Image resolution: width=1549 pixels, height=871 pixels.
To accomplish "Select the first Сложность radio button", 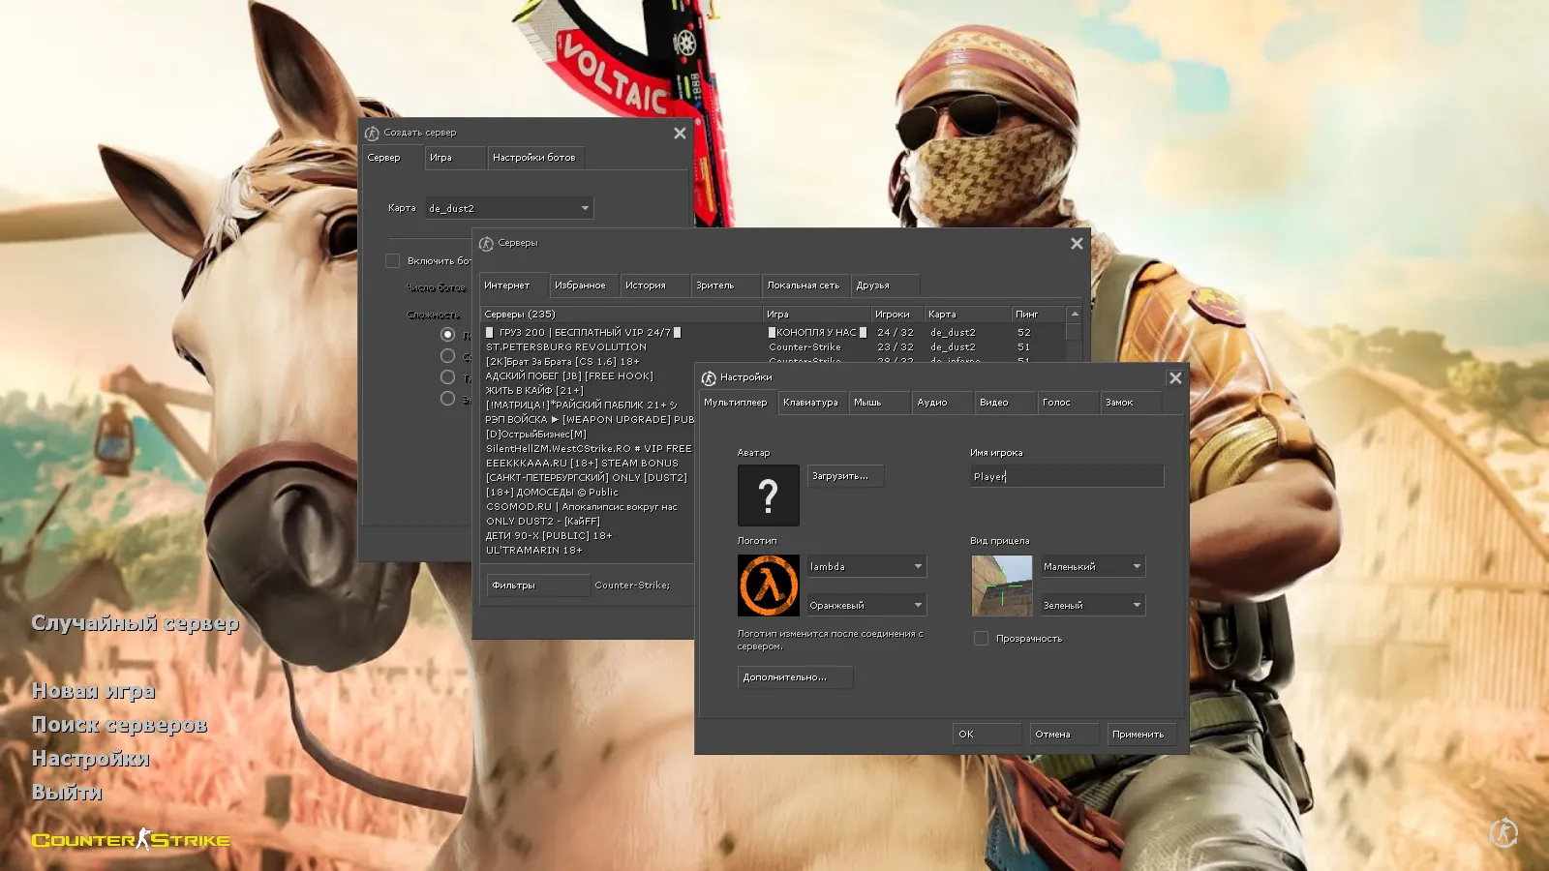I will coord(447,334).
